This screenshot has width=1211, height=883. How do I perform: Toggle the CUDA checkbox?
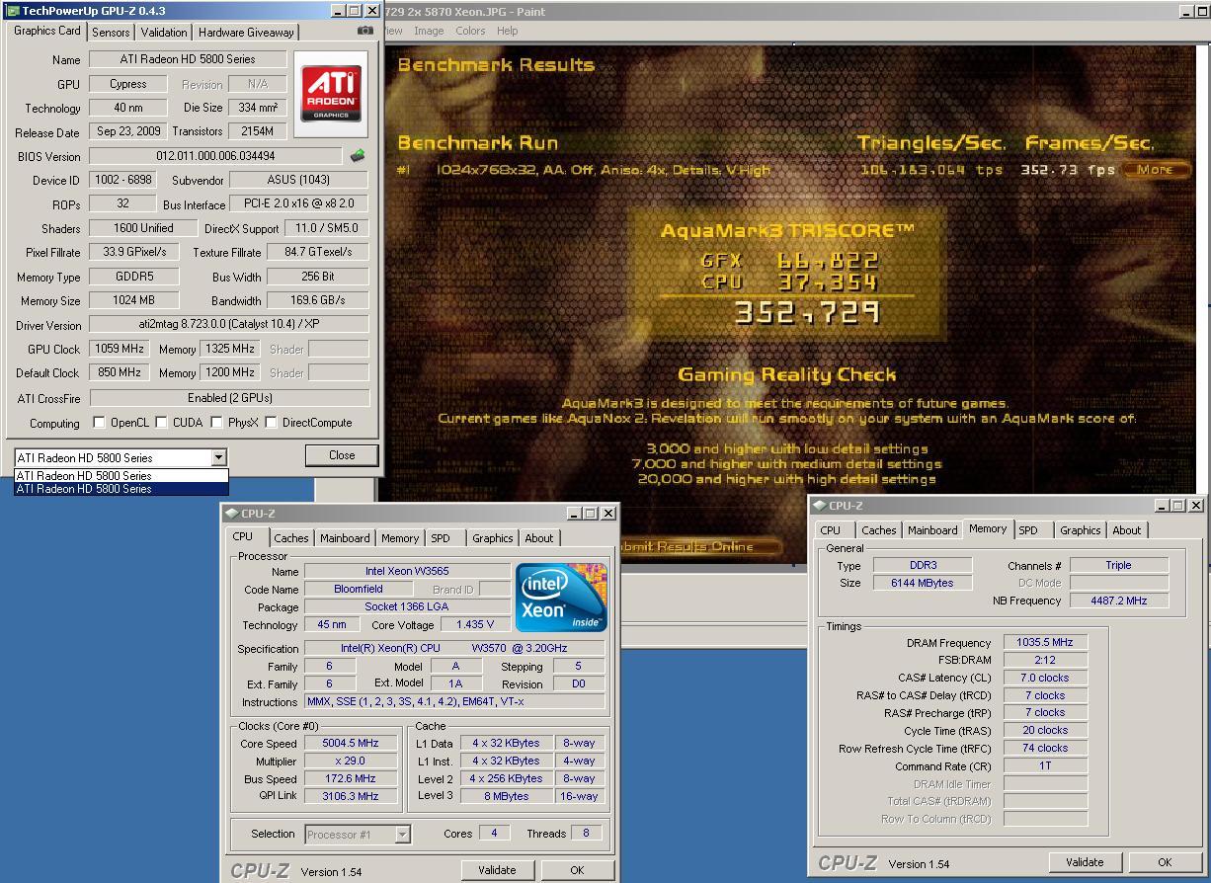[x=160, y=422]
